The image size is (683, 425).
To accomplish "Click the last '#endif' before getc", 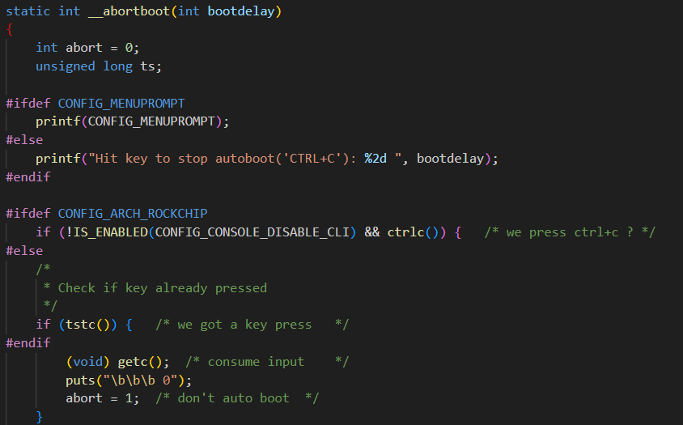I will [28, 343].
